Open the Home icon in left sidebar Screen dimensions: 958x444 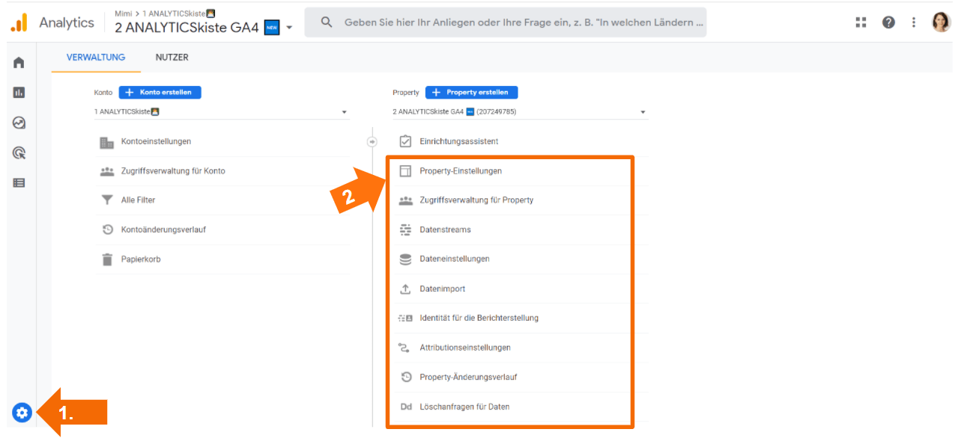[x=19, y=63]
